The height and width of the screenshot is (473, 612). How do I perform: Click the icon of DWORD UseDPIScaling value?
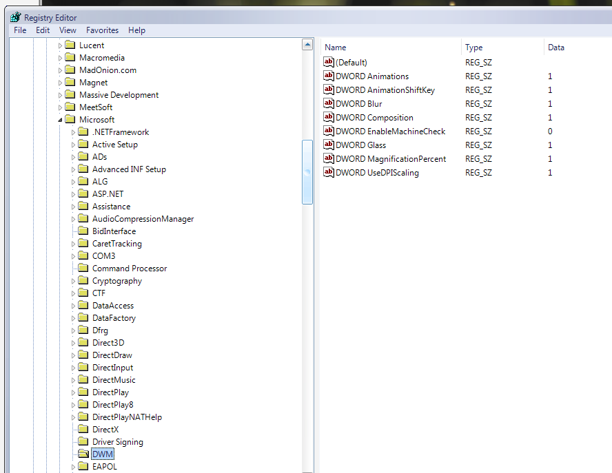coord(329,172)
